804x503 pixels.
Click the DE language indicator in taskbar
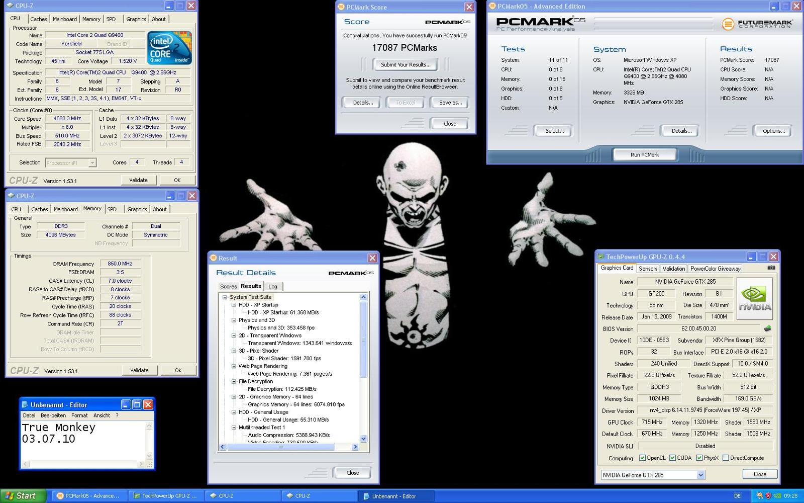(x=737, y=496)
